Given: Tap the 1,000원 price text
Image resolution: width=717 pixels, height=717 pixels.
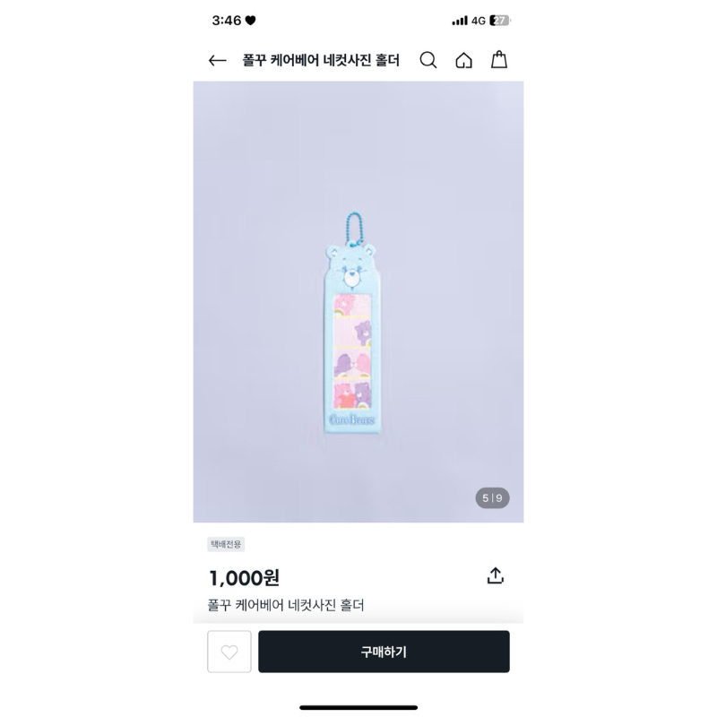Looking at the screenshot, I should click(x=244, y=578).
